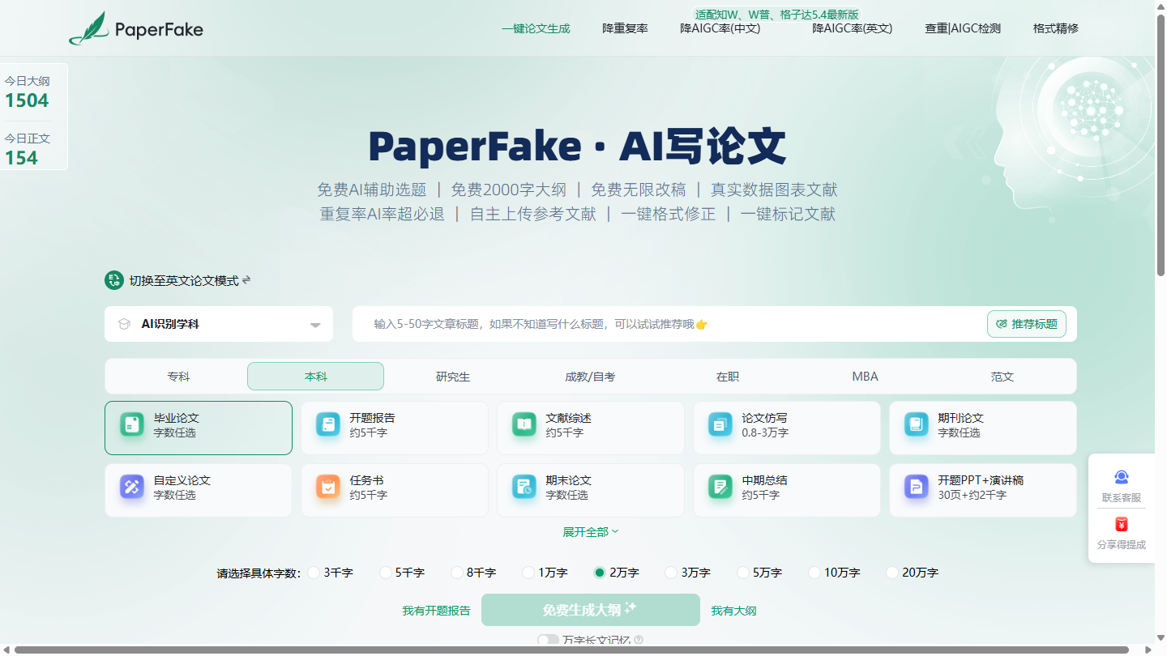This screenshot has height=656, width=1167.
Task: Select the 8千字 word count option
Action: tap(456, 573)
